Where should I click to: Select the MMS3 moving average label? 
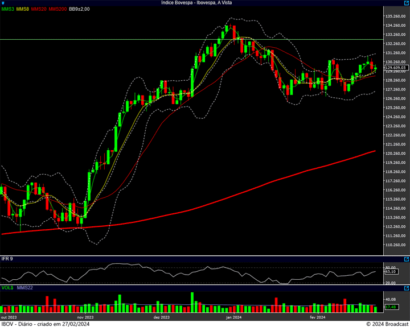coord(8,9)
